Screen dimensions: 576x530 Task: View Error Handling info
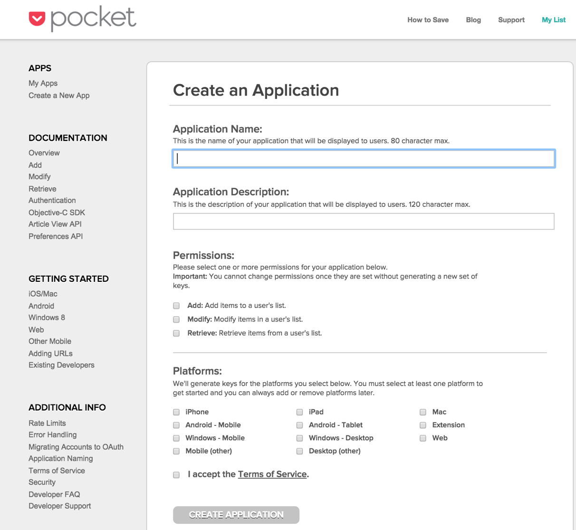52,434
